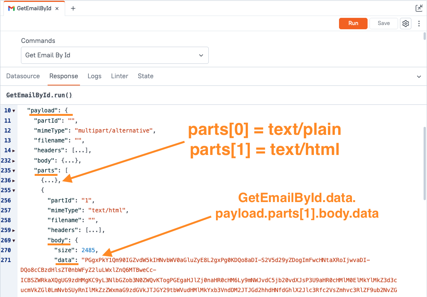Click the collapse editor icon at top right
Image resolution: width=427 pixels, height=297 pixels.
click(x=419, y=8)
